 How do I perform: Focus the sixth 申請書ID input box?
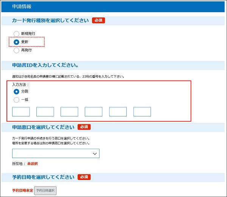(x=142, y=112)
